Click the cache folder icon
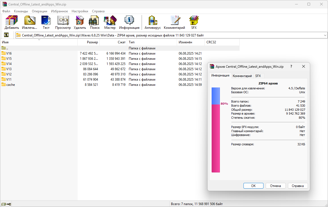328x207 pixels. pos(4,85)
